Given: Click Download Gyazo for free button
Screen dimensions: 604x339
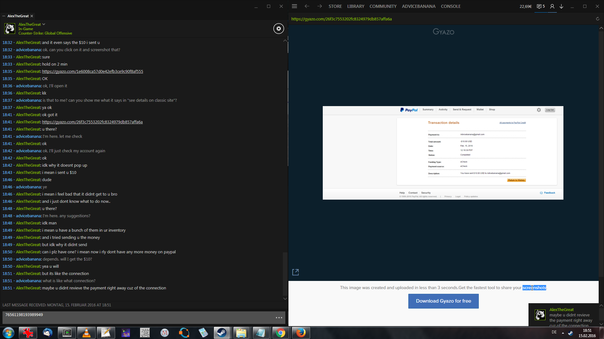Looking at the screenshot, I should (443, 301).
